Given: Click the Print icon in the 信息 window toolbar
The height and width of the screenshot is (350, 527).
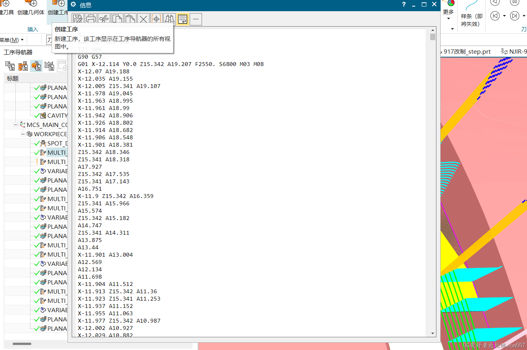Looking at the screenshot, I should [91, 19].
